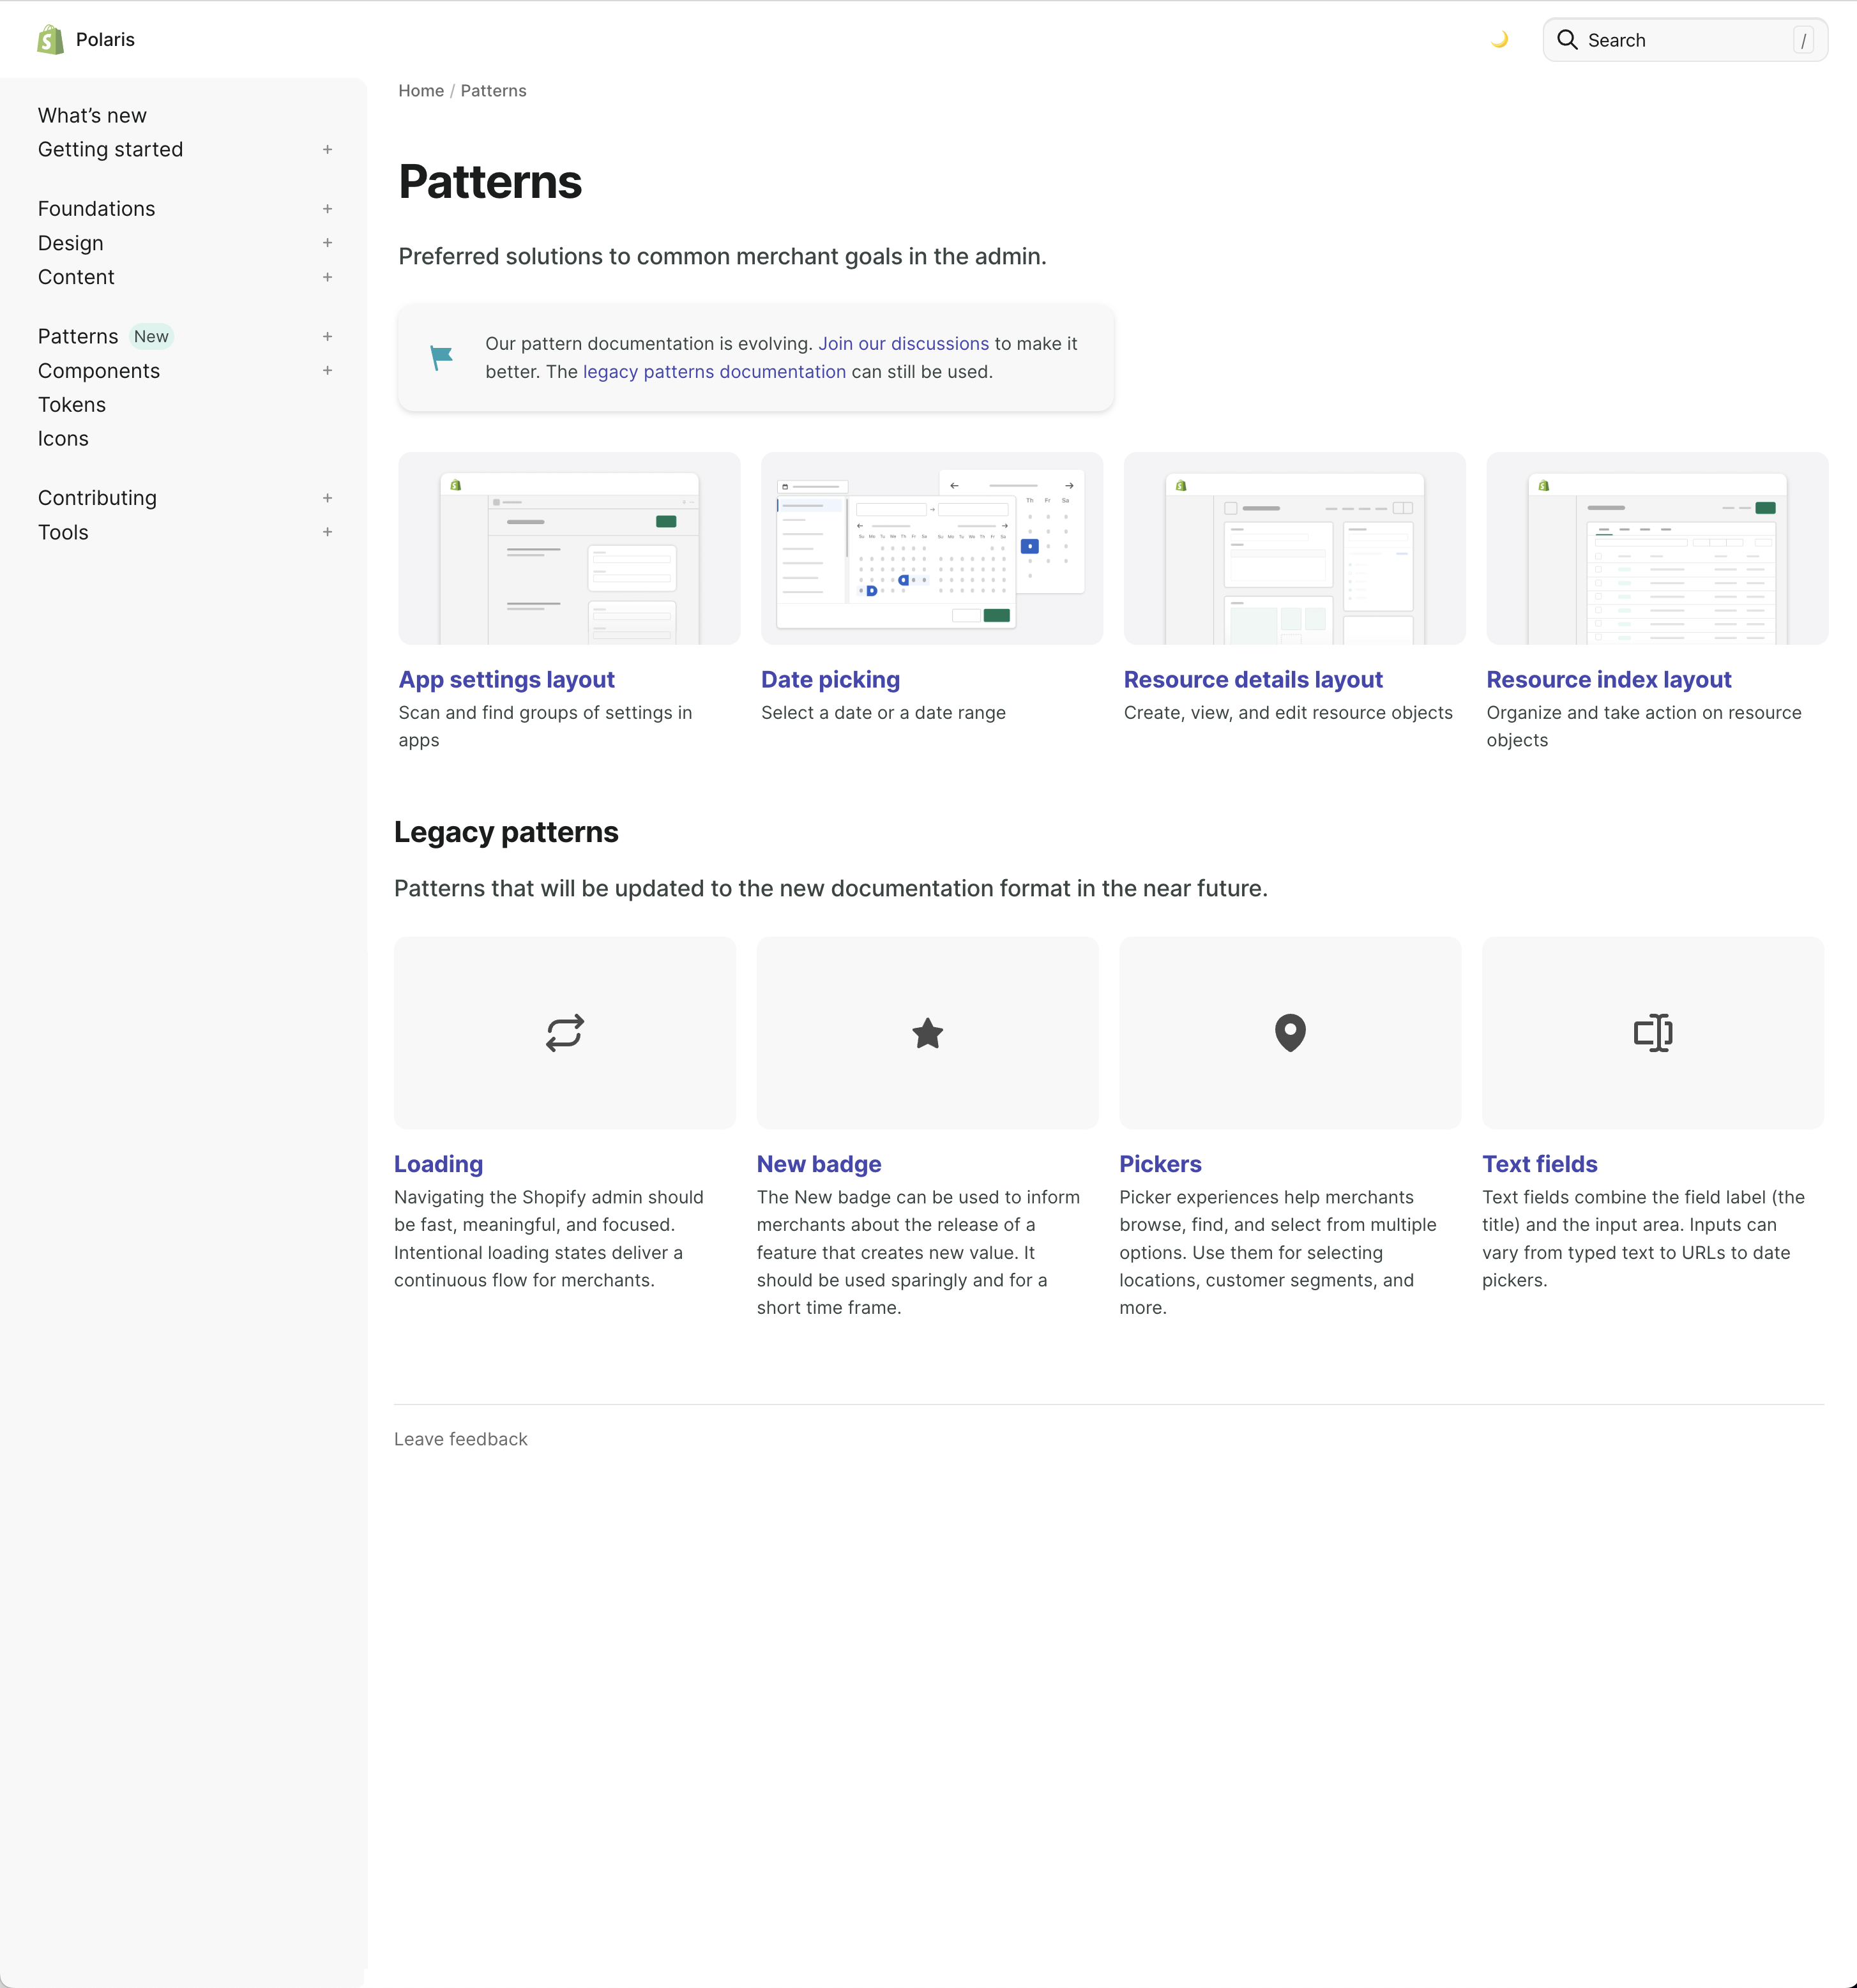Expand the Foundations sidebar section

pos(327,208)
